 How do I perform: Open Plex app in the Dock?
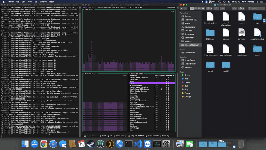click(x=110, y=144)
